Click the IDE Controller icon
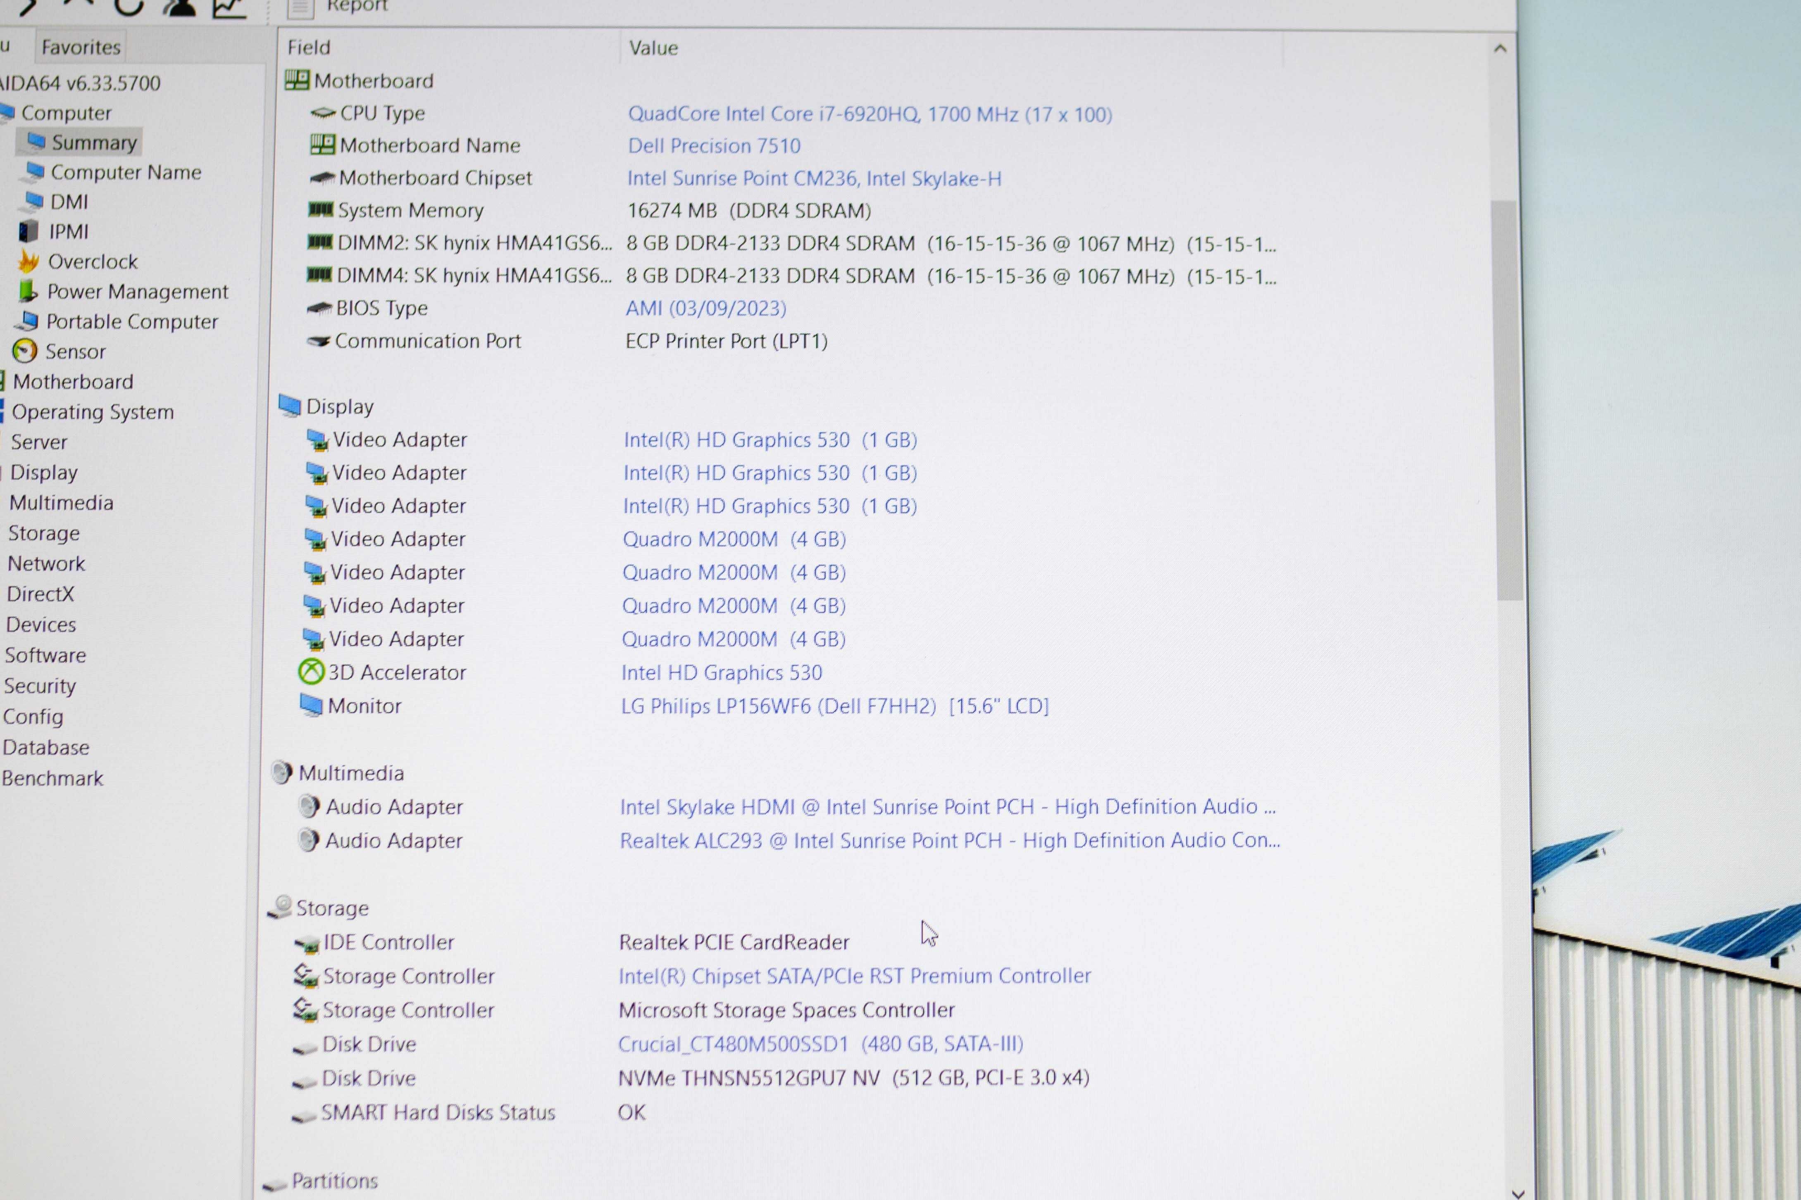 click(306, 943)
